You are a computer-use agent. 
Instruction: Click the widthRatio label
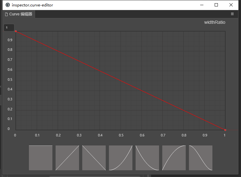(215, 22)
